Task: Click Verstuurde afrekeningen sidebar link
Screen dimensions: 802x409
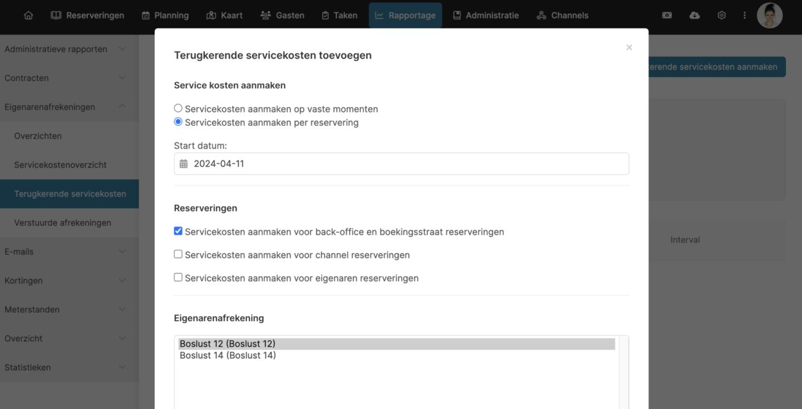Action: (x=62, y=223)
